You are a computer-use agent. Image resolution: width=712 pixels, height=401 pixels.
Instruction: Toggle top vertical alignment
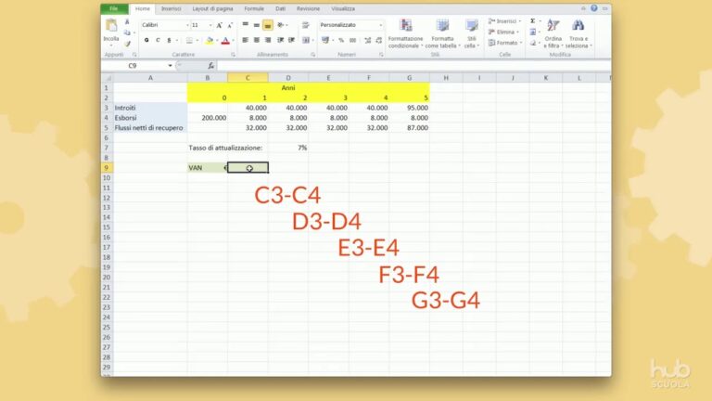245,25
